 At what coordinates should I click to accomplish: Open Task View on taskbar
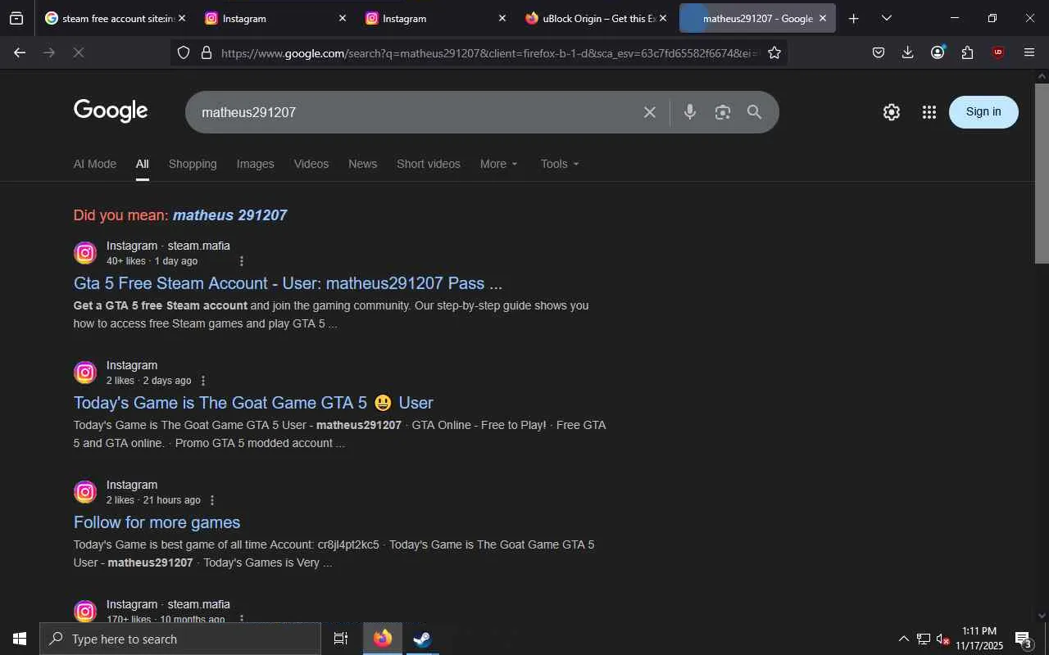point(341,639)
